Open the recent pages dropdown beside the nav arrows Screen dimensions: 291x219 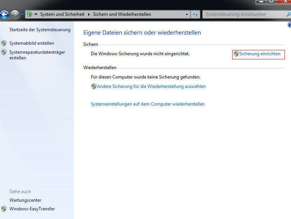pyautogui.click(x=22, y=14)
